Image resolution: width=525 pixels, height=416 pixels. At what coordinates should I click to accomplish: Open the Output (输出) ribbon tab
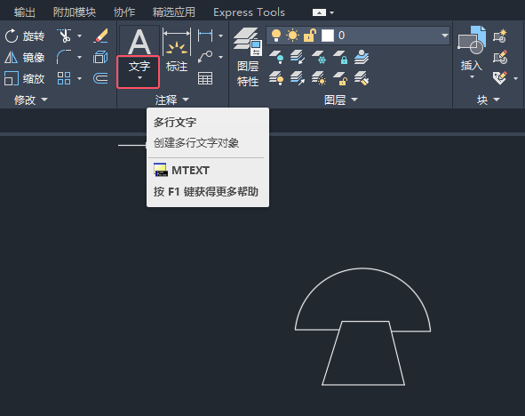[x=25, y=12]
